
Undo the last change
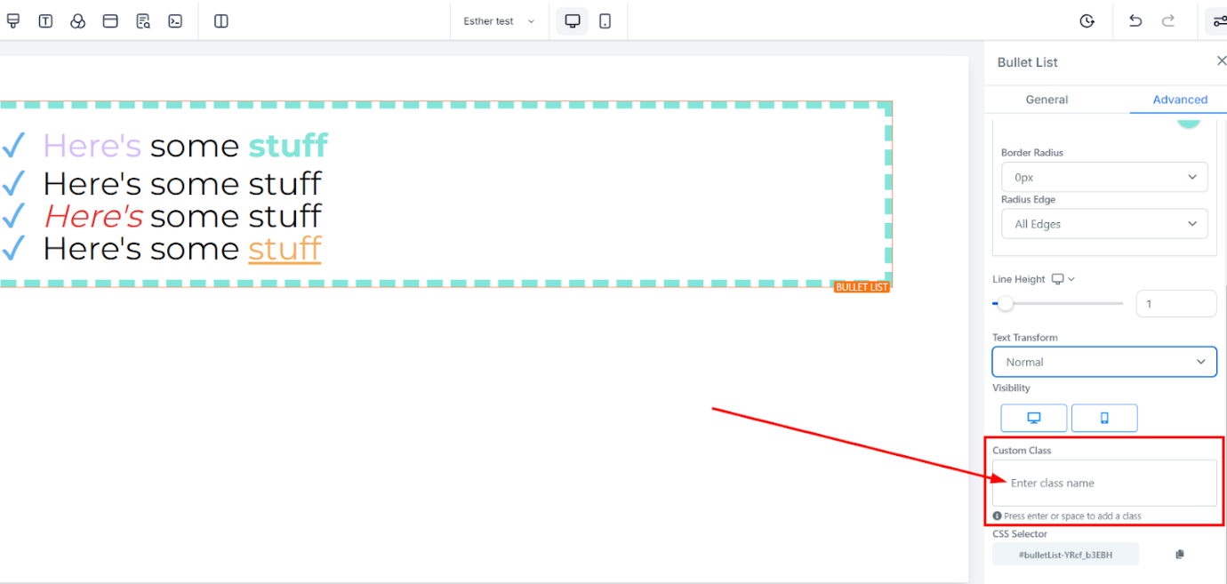(1135, 21)
